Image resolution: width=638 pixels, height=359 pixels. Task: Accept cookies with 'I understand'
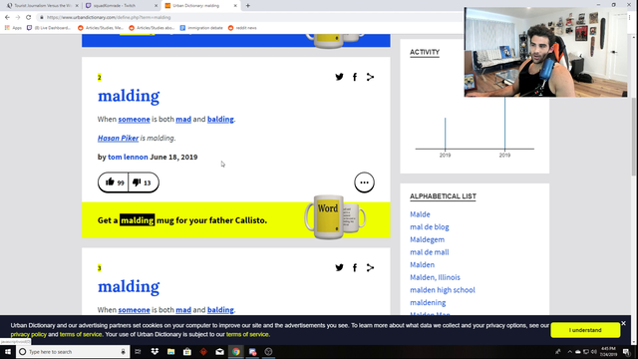pyautogui.click(x=585, y=330)
